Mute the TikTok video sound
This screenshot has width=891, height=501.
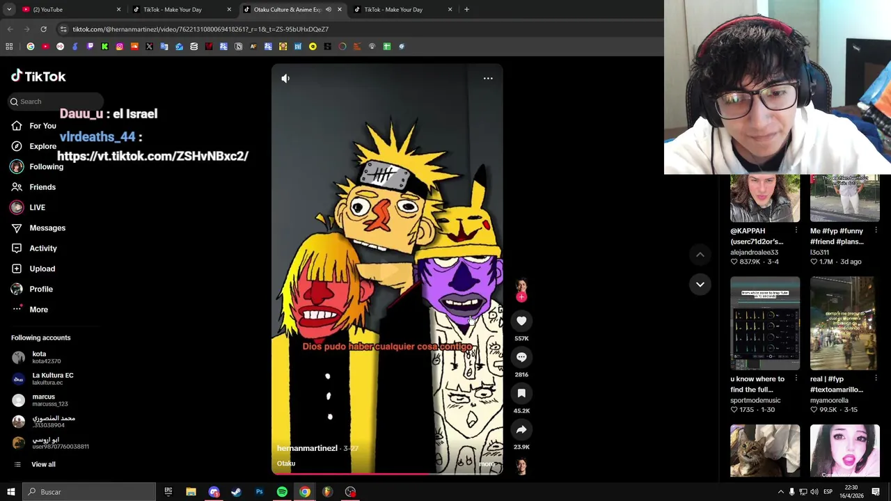click(x=285, y=79)
